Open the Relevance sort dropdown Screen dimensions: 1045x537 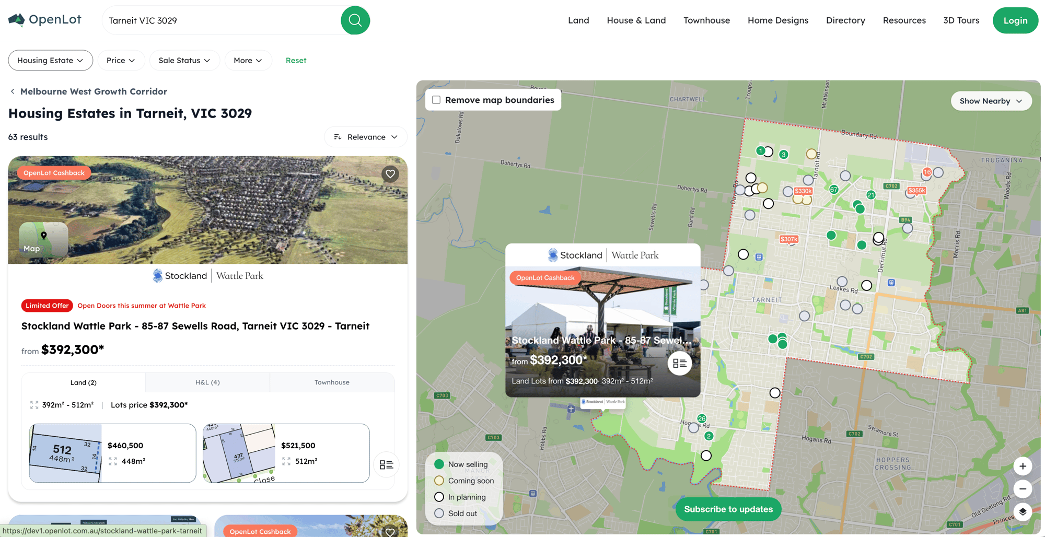tap(366, 137)
